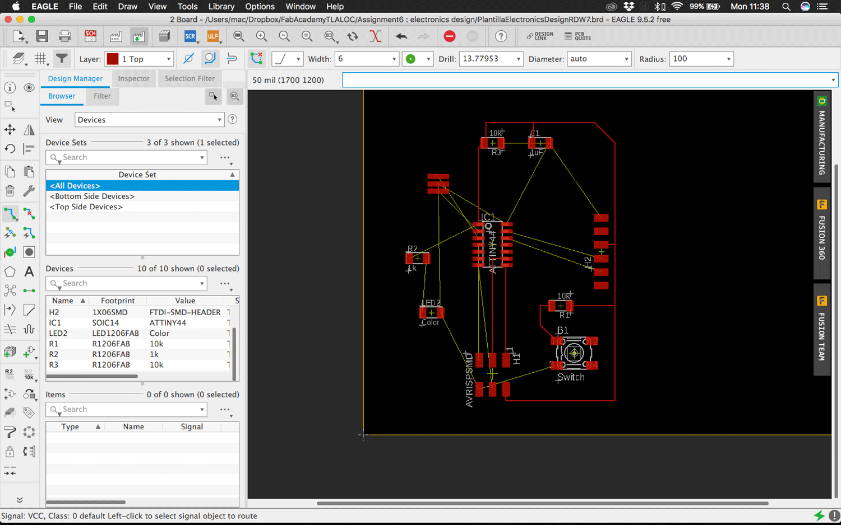Open the Library menu
Screen dimensions: 841x525
[x=221, y=7]
